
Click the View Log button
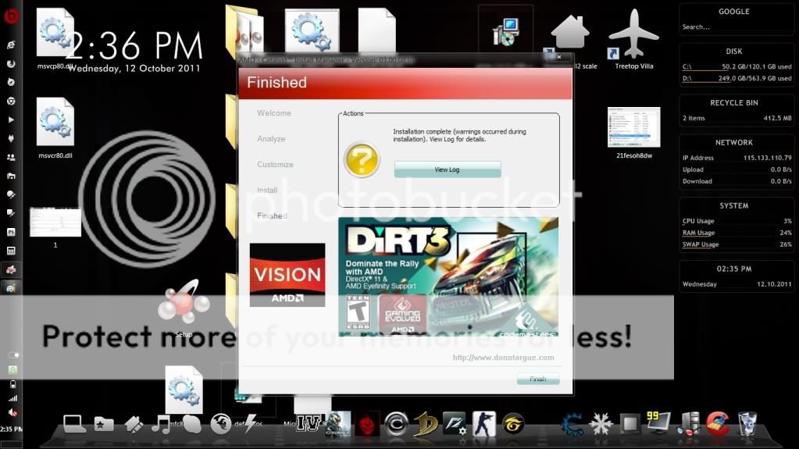coord(447,169)
